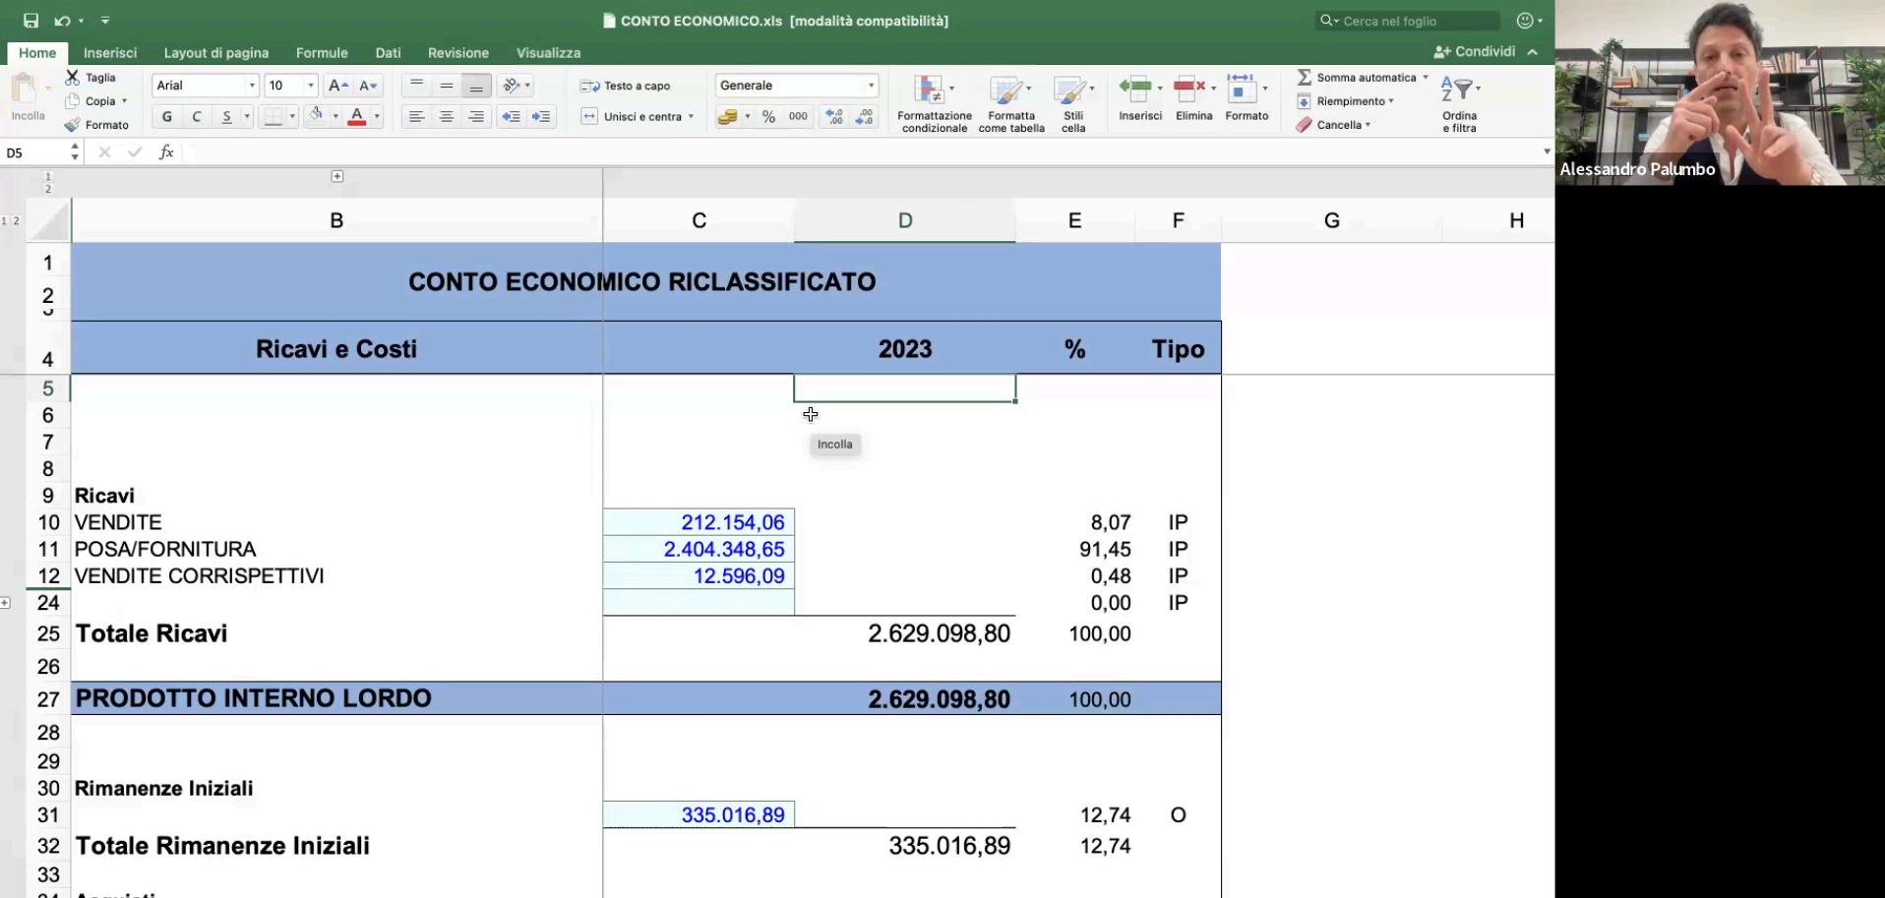
Task: Open Ordina e filtra menu
Action: [1459, 103]
